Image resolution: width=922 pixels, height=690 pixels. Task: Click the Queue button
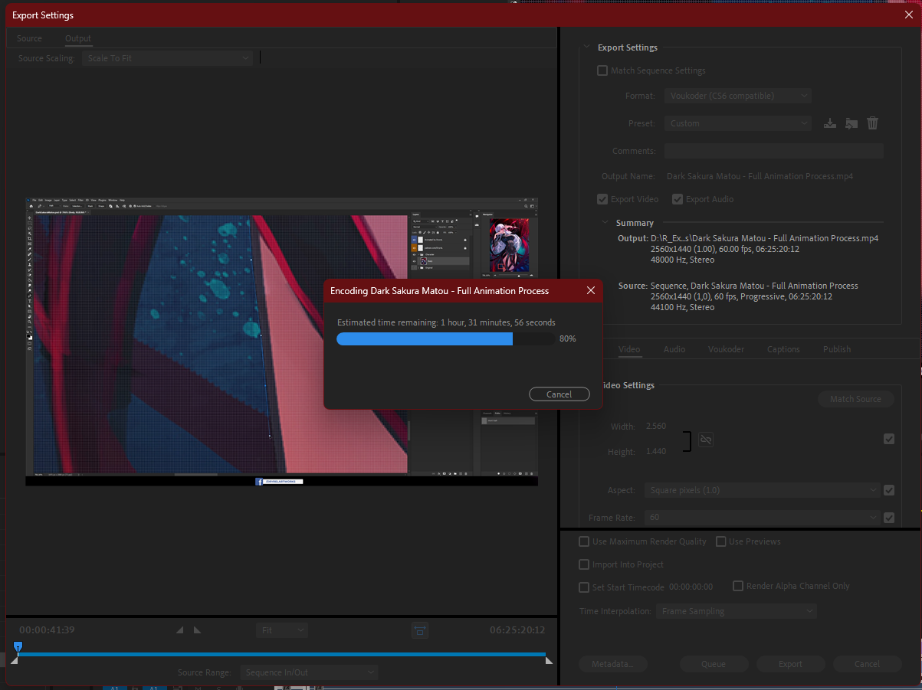tap(713, 664)
